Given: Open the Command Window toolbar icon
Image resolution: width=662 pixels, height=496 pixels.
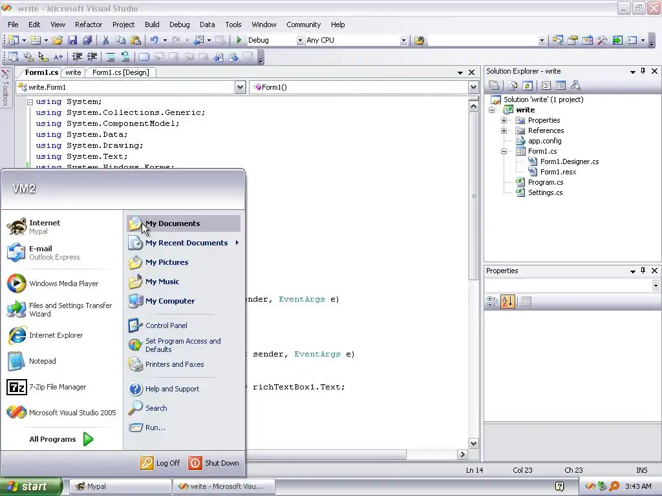Looking at the screenshot, I should [632, 40].
